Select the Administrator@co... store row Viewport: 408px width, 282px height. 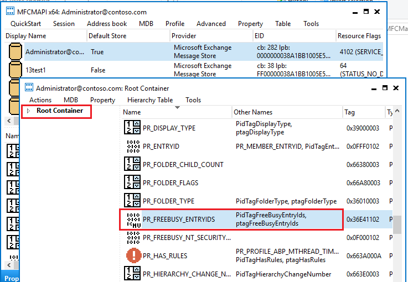pos(195,51)
